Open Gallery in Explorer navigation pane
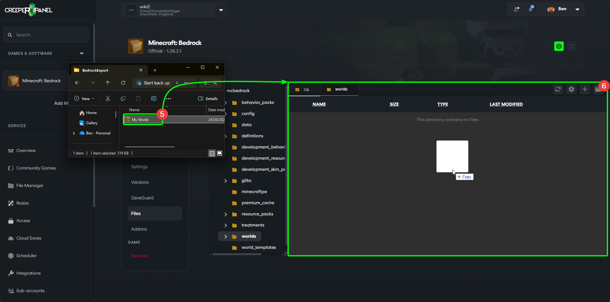Viewport: 610px width, 302px height. click(88, 123)
